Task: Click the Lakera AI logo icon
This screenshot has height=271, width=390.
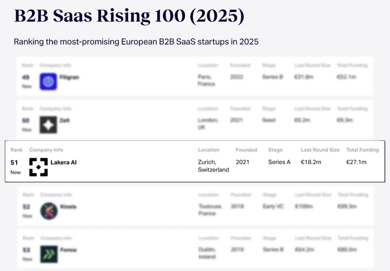Action: point(38,167)
